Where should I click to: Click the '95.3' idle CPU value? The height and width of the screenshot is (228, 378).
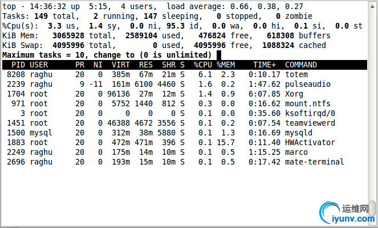(x=176, y=26)
